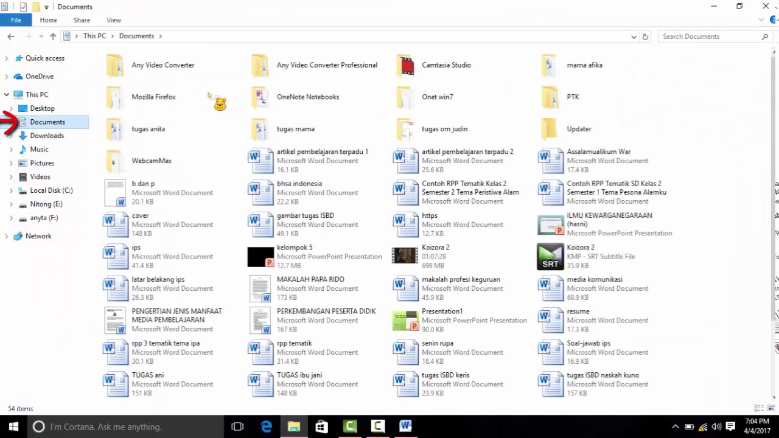Open the Updater folder icon
Image resolution: width=779 pixels, height=438 pixels.
(550, 129)
